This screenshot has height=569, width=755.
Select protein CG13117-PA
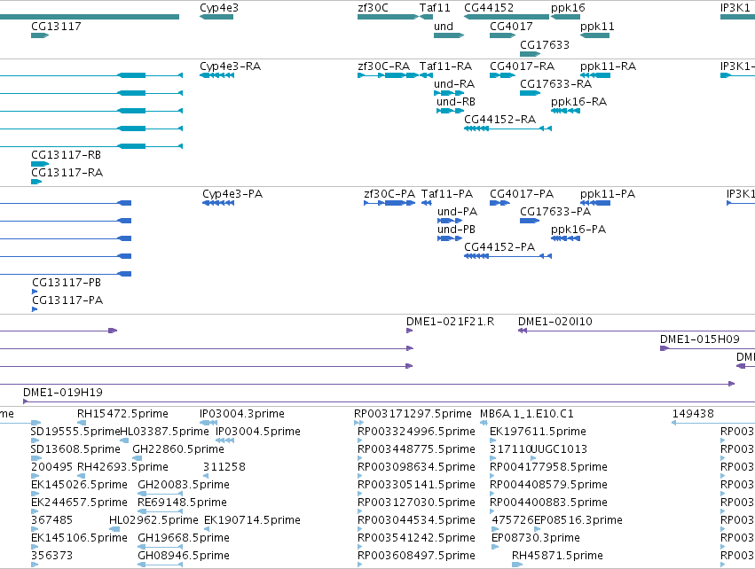pyautogui.click(x=35, y=309)
